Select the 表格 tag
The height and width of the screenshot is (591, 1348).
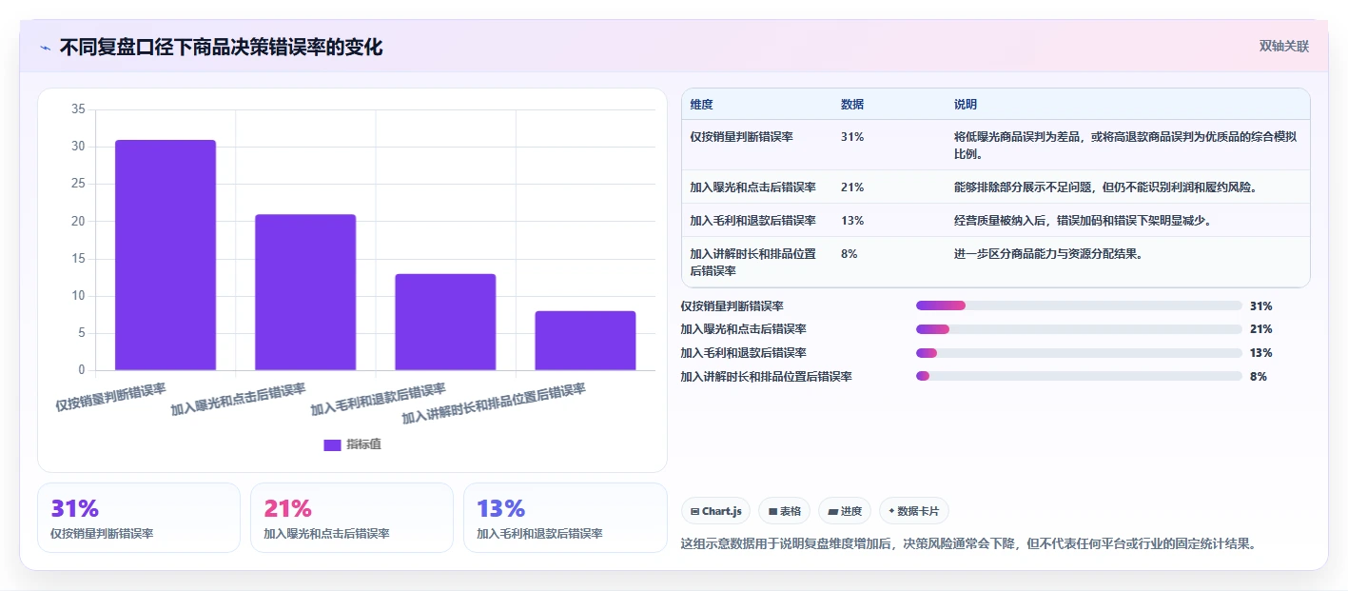(784, 511)
